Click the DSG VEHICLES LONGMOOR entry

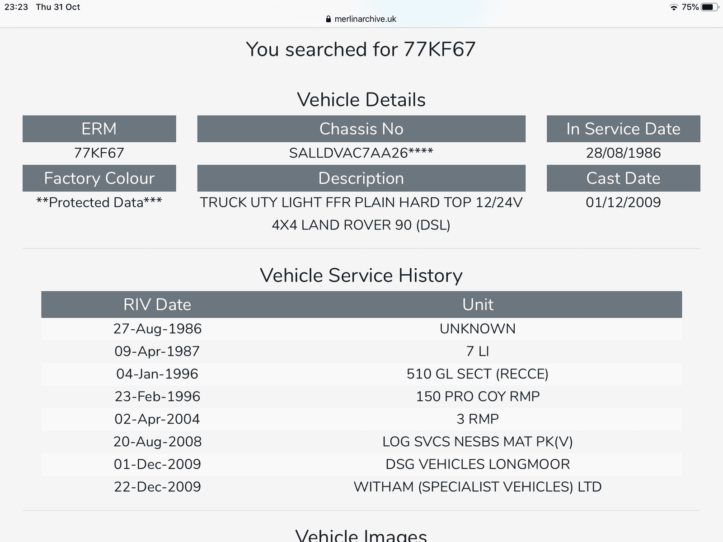[x=478, y=464]
